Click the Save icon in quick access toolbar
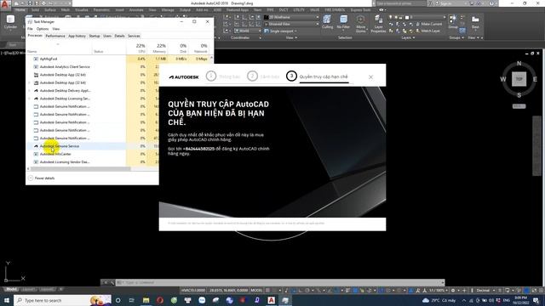Viewport: 545px width, 306px height. [x=31, y=3]
